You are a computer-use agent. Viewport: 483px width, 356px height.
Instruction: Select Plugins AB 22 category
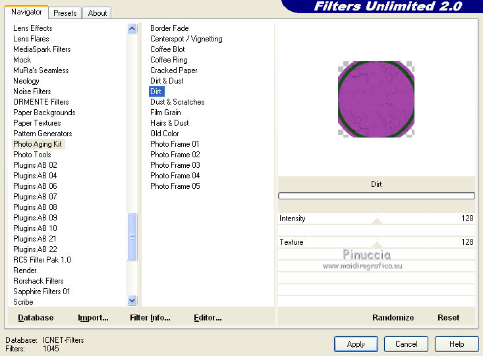click(x=35, y=249)
